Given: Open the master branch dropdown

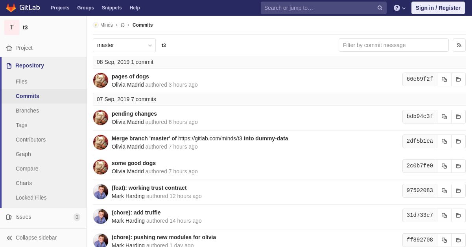Looking at the screenshot, I should point(124,45).
